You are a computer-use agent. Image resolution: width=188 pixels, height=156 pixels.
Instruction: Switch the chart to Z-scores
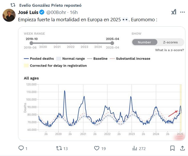coord(170,42)
